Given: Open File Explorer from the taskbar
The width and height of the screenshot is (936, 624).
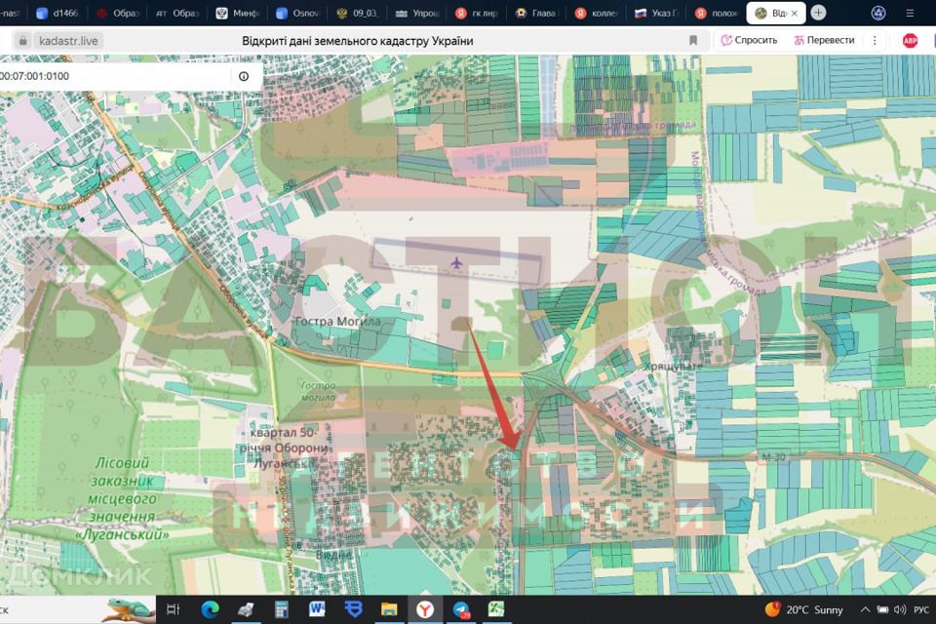Looking at the screenshot, I should (389, 609).
